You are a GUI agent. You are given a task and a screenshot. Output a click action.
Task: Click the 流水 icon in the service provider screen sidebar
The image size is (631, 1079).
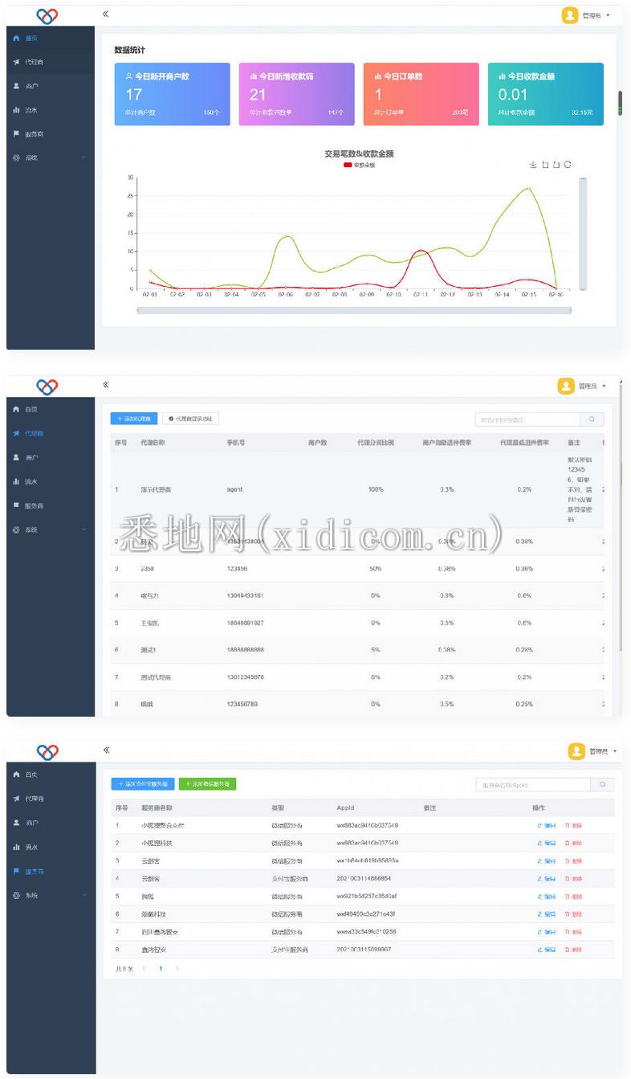[x=16, y=847]
